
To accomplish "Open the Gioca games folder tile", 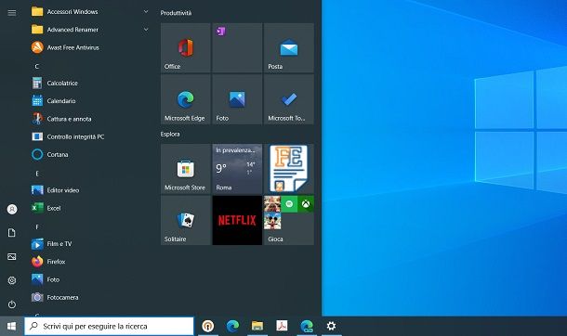I will click(x=289, y=221).
